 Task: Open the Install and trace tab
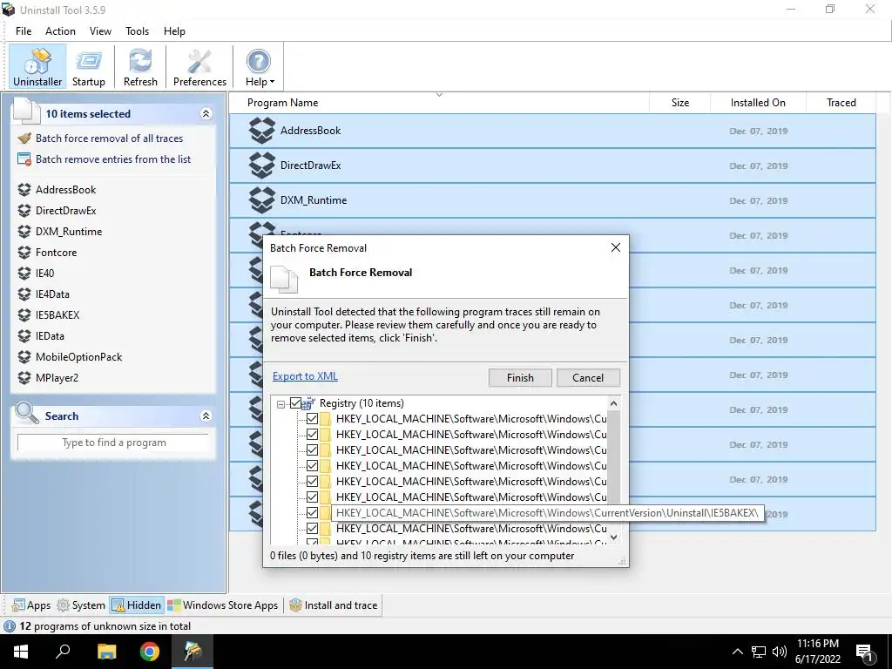coord(334,605)
